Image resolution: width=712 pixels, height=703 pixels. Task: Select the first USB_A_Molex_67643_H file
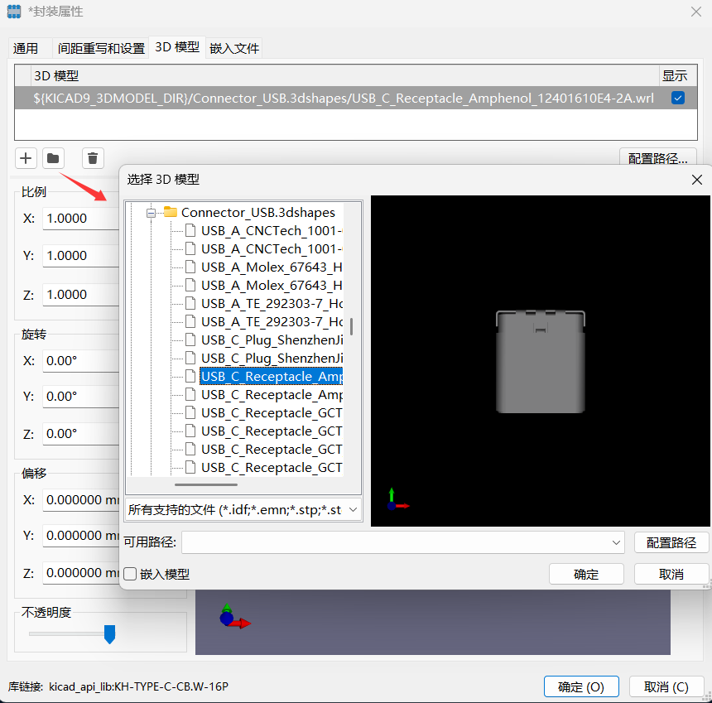[x=272, y=267]
